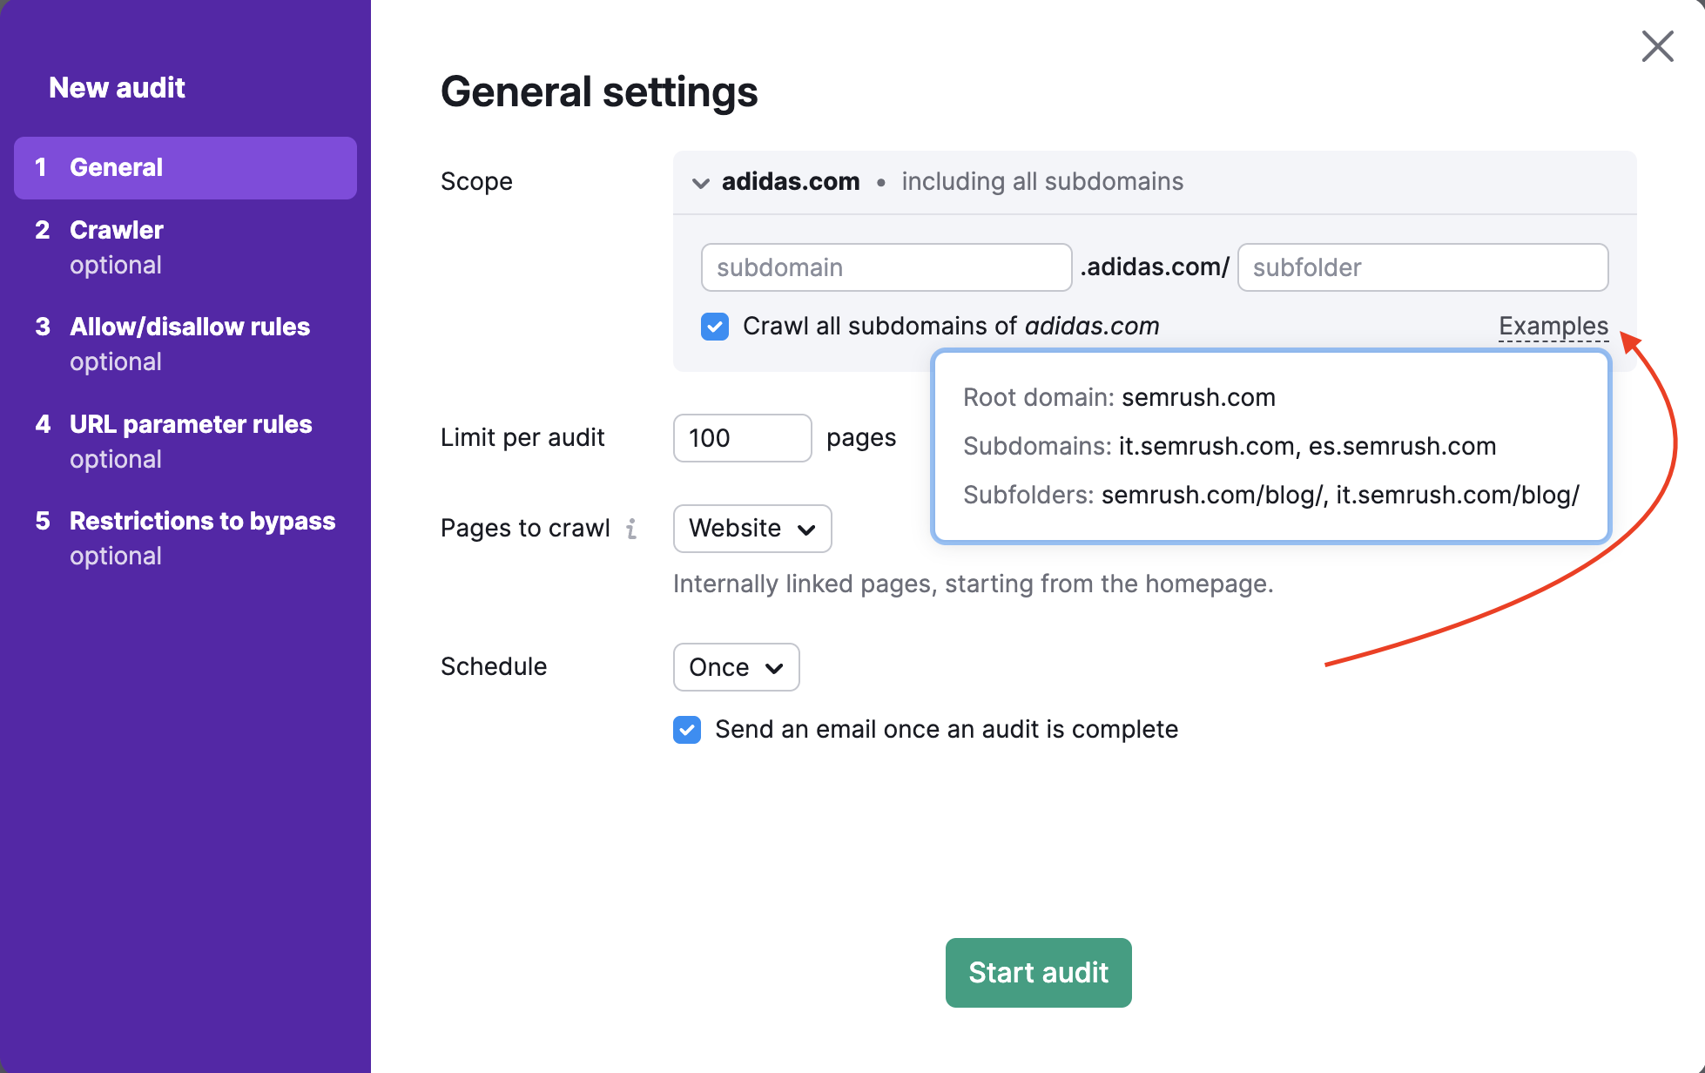1705x1073 pixels.
Task: Click the bullet separator beside adidas.com
Action: (881, 182)
